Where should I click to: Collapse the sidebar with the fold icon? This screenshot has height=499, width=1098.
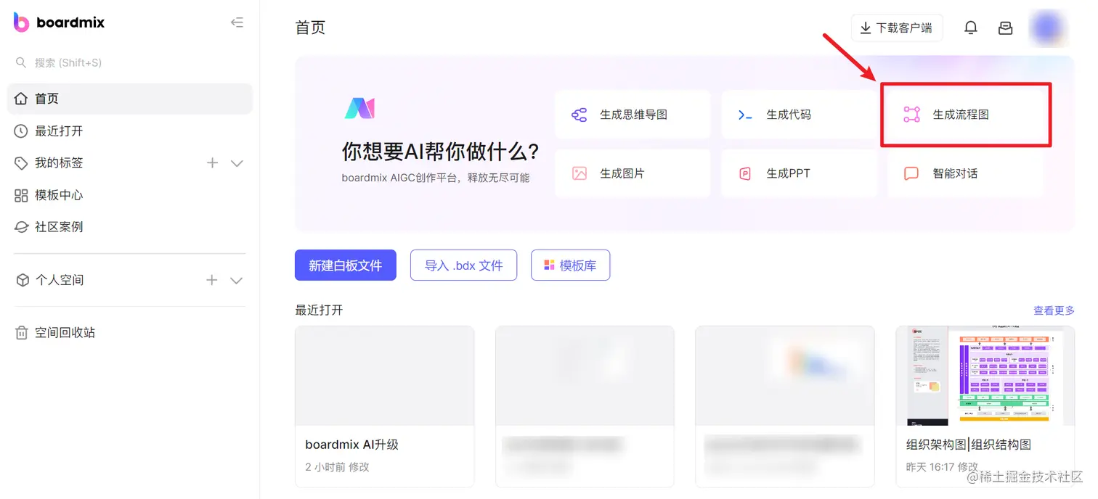[237, 22]
